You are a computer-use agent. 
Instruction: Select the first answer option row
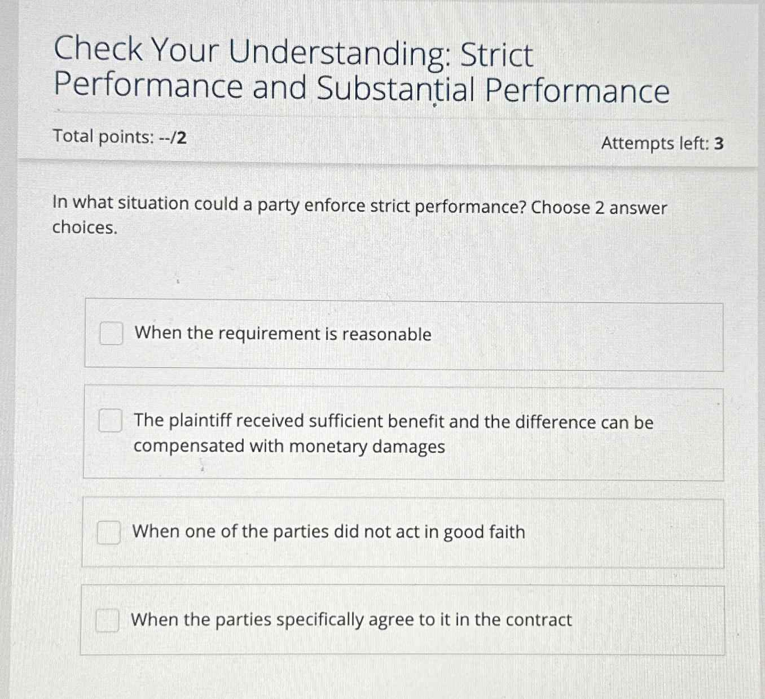[x=403, y=334]
